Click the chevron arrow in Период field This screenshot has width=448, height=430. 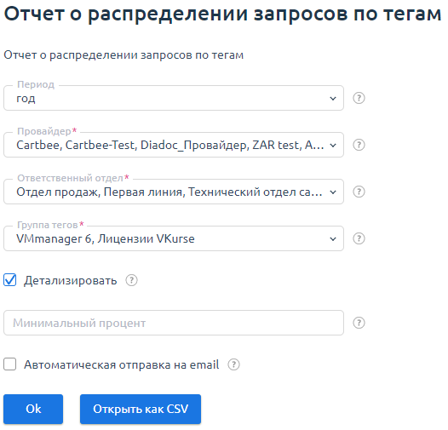[333, 98]
